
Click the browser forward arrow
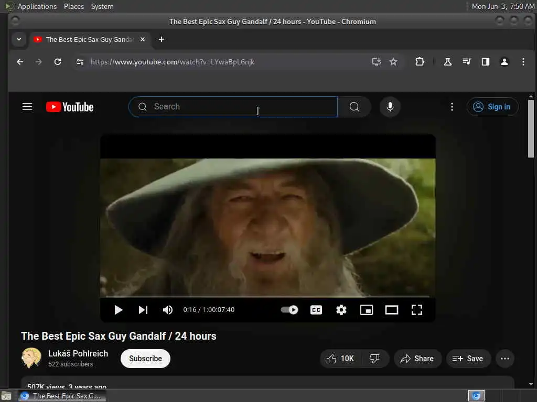tap(39, 62)
